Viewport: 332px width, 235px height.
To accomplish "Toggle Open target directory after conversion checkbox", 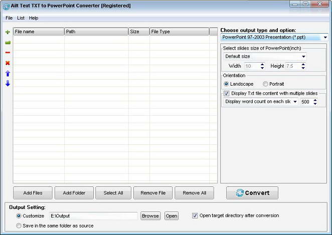I will [195, 215].
